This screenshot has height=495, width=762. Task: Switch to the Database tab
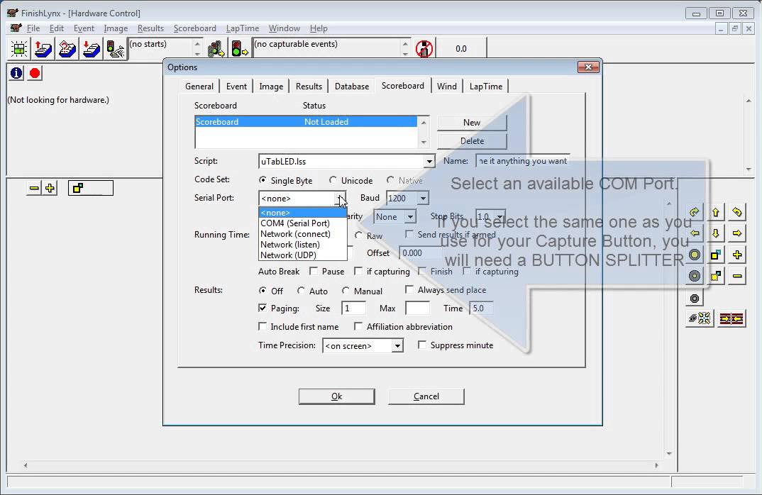[x=352, y=86]
